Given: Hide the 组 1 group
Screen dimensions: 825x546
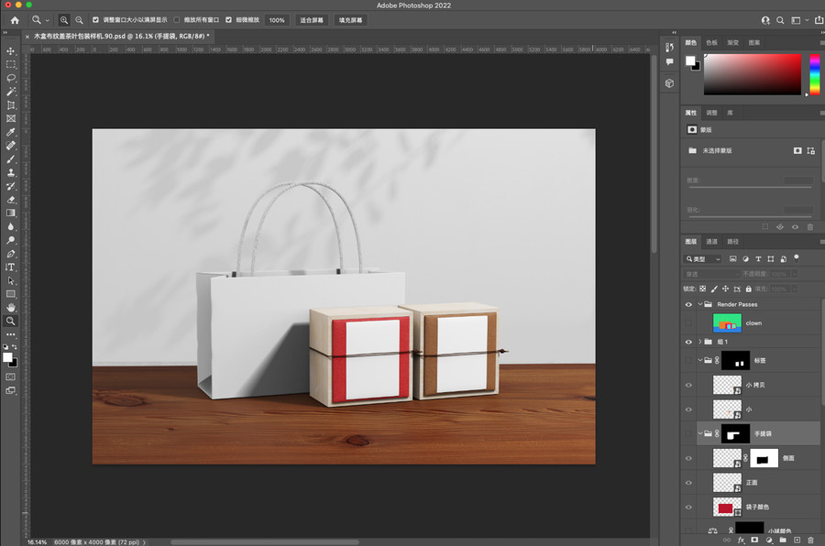Looking at the screenshot, I should click(x=688, y=342).
